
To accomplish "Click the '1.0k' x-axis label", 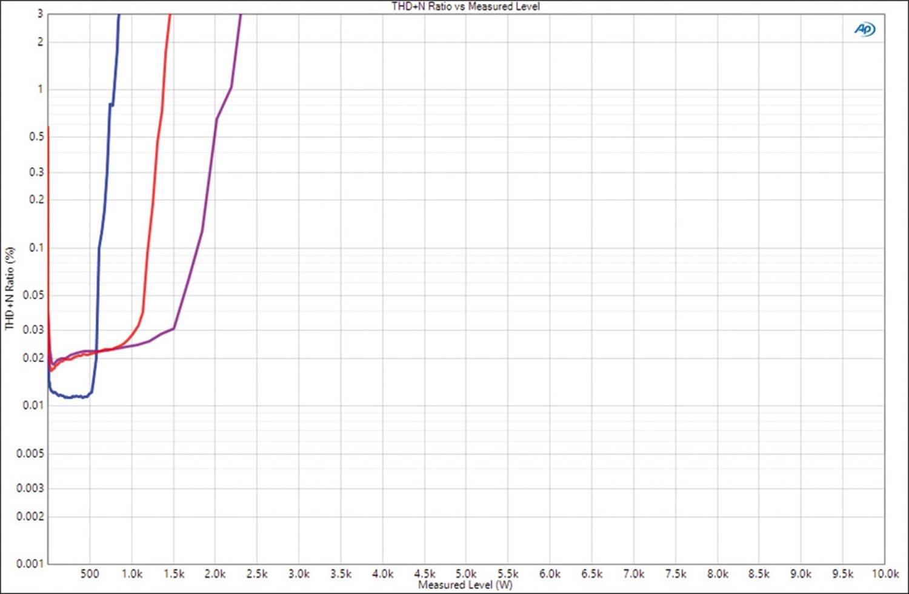I will [132, 573].
